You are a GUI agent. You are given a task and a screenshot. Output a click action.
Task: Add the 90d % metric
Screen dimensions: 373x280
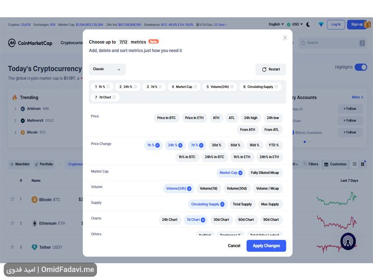click(254, 145)
